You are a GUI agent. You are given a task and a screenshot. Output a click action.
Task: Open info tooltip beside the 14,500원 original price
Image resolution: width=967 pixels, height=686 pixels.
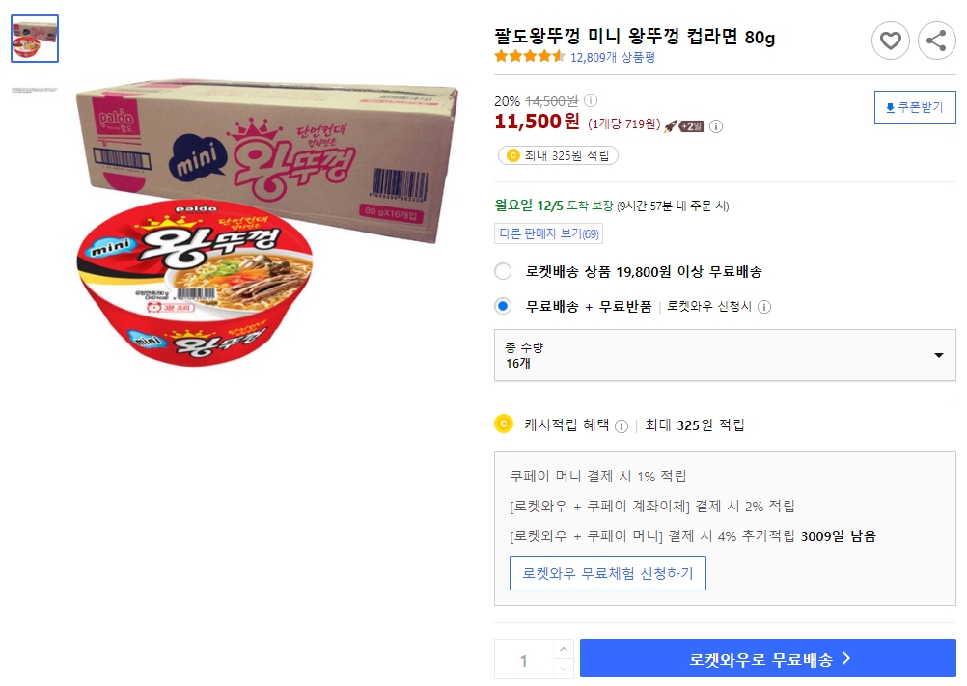click(591, 98)
